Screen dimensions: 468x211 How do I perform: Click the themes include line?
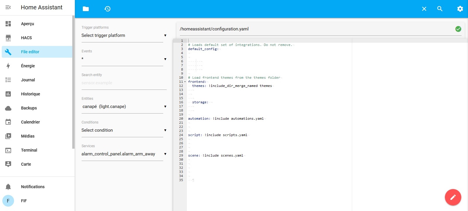(232, 86)
